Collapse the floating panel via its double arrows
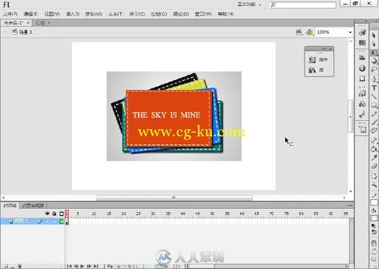Viewport: 379px width, 269px height. coord(324,49)
